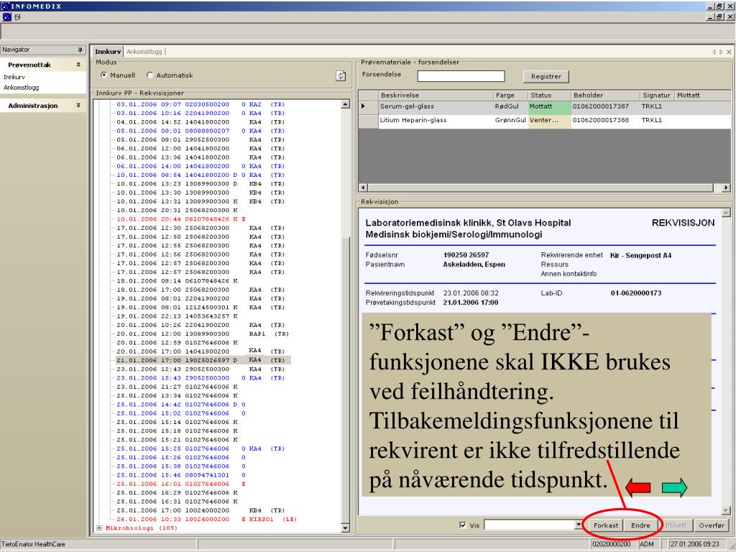Click left arrow of forsendelser horizontal scrollbar
The width and height of the screenshot is (736, 552).
click(362, 188)
